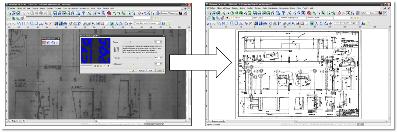Open Cadastre F1 épaisse dropdown in right window
397x132 pixels.
tap(377, 13)
